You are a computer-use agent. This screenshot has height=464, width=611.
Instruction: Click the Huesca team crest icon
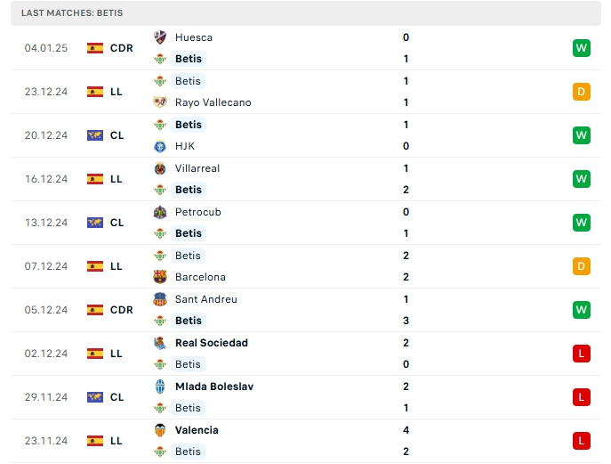click(x=160, y=37)
